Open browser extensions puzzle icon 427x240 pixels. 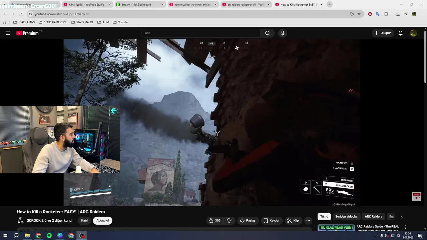pos(386,14)
